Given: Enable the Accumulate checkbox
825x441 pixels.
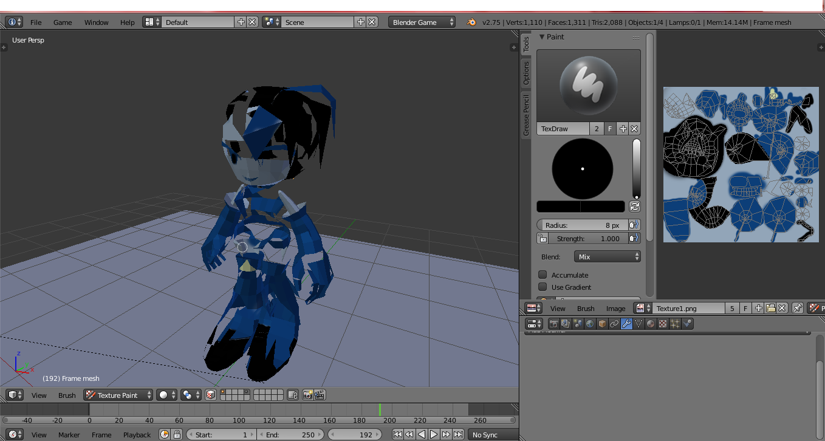Looking at the screenshot, I should click(543, 275).
